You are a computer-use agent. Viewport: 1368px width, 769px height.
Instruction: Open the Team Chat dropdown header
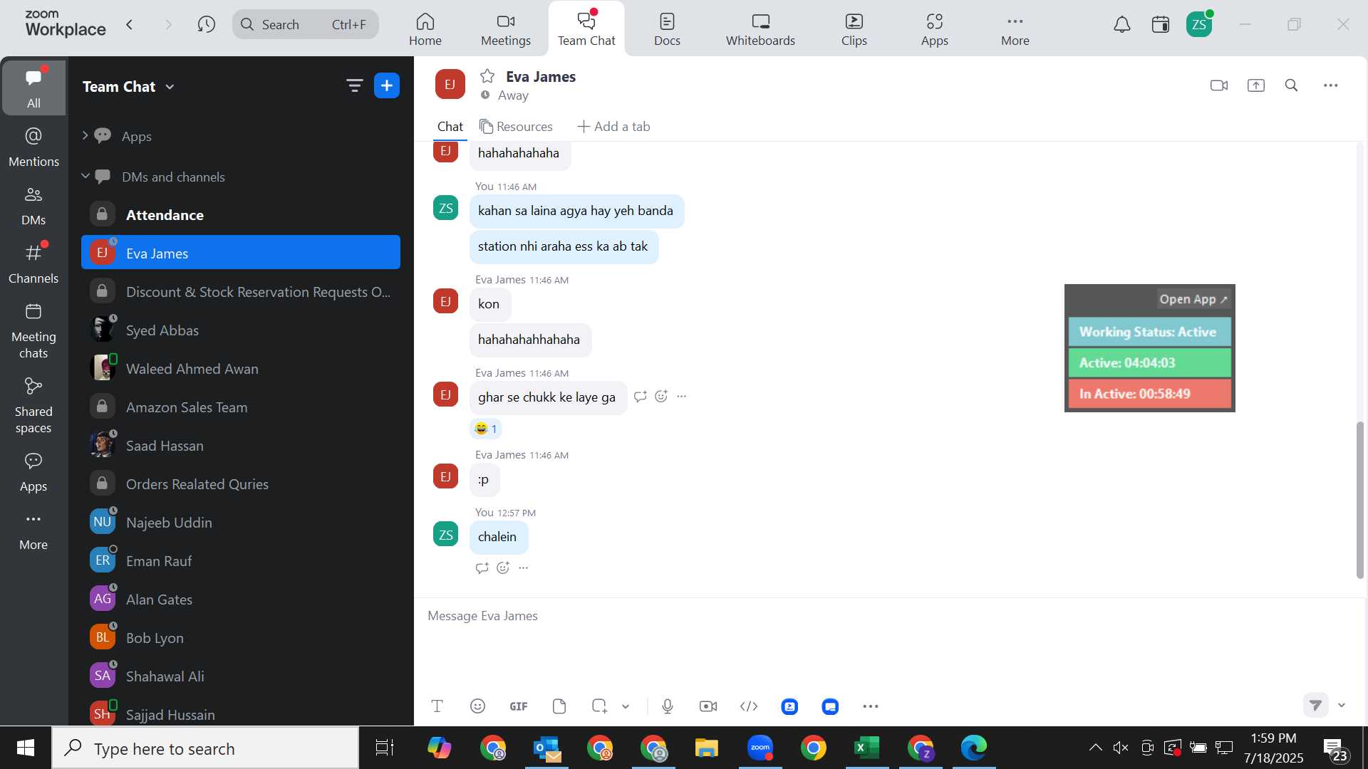click(128, 87)
